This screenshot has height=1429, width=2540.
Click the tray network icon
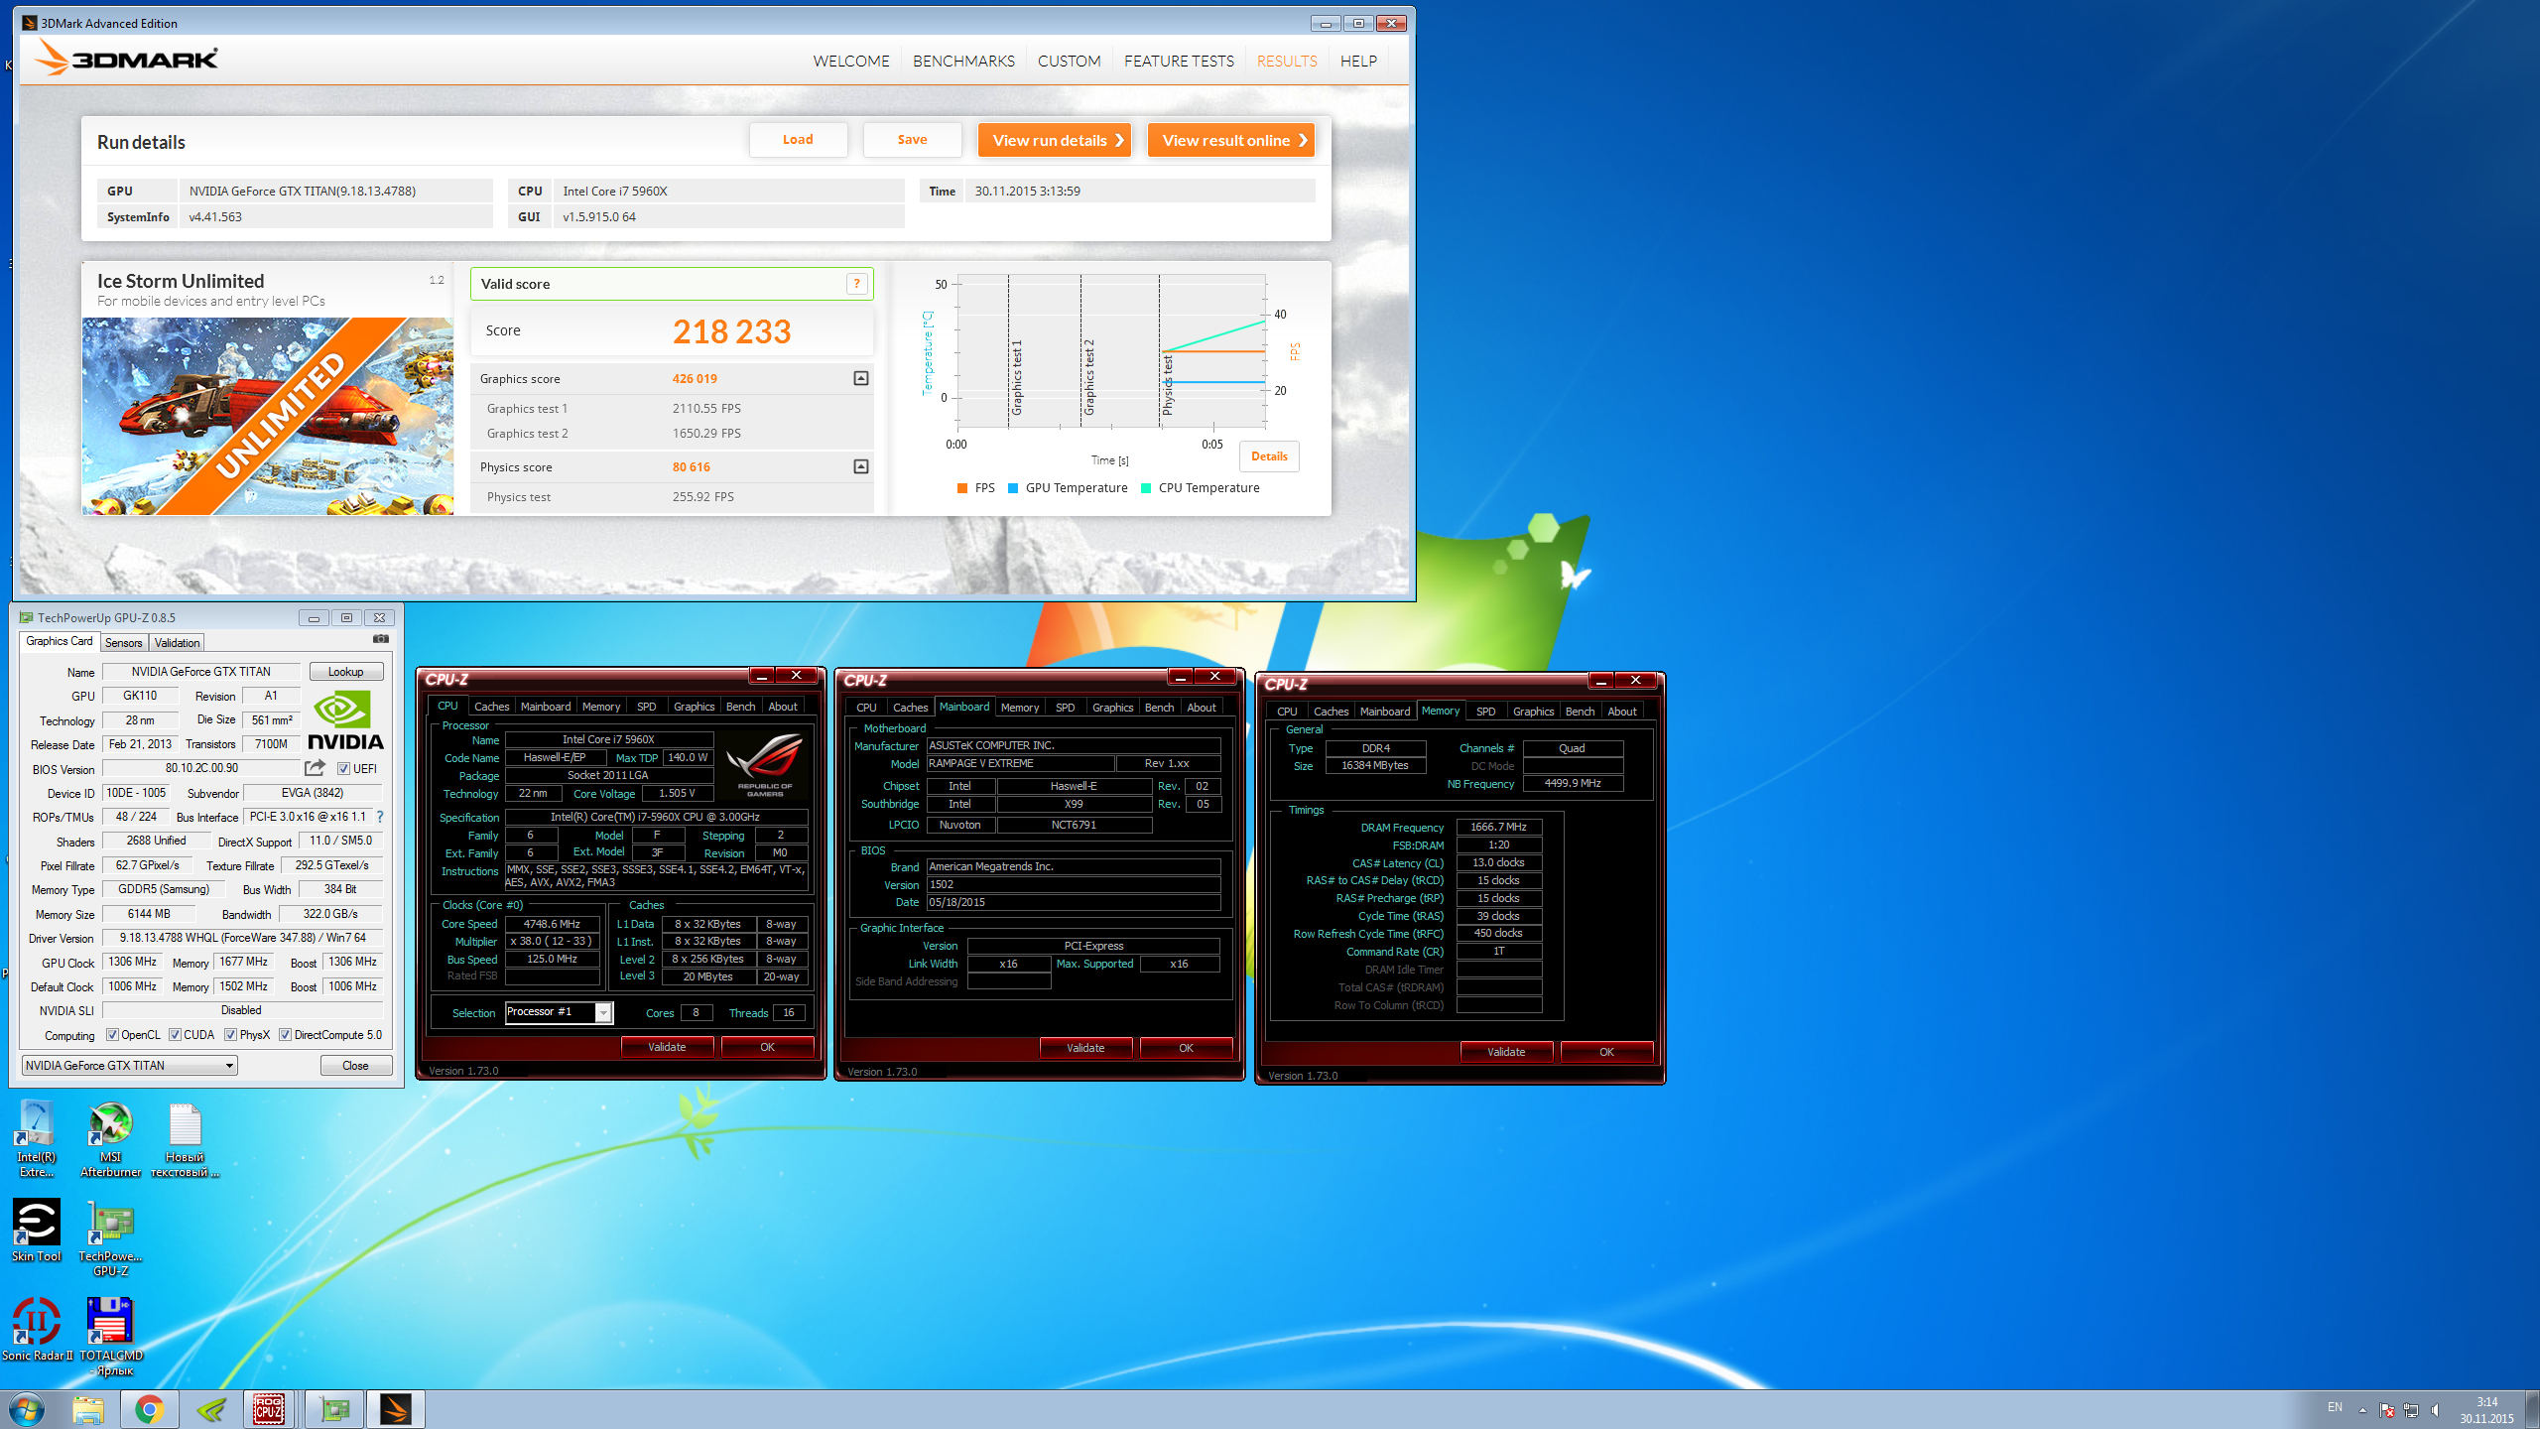coord(2411,1410)
